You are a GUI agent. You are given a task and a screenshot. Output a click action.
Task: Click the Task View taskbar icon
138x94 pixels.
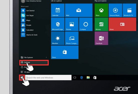75,77
